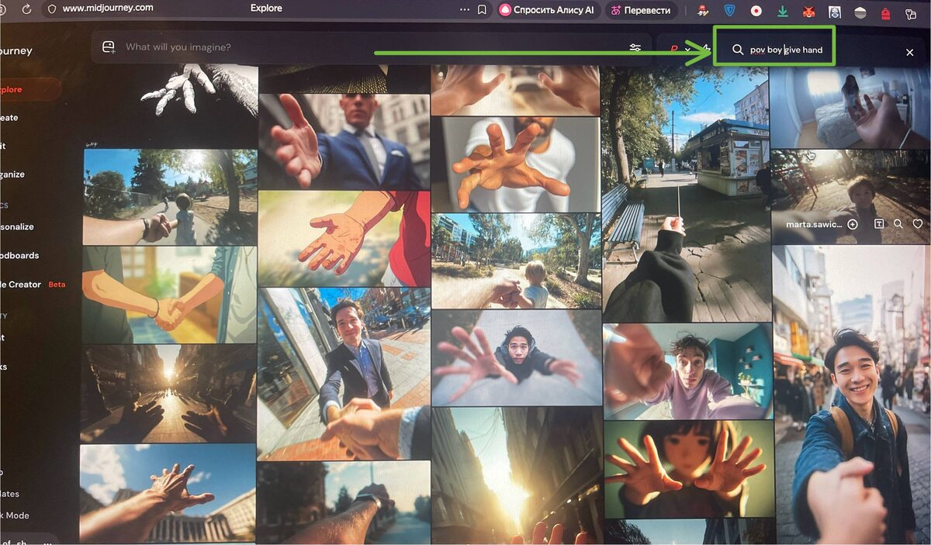Toggle Dark Mode in the sidebar
This screenshot has width=931, height=545.
tap(15, 516)
